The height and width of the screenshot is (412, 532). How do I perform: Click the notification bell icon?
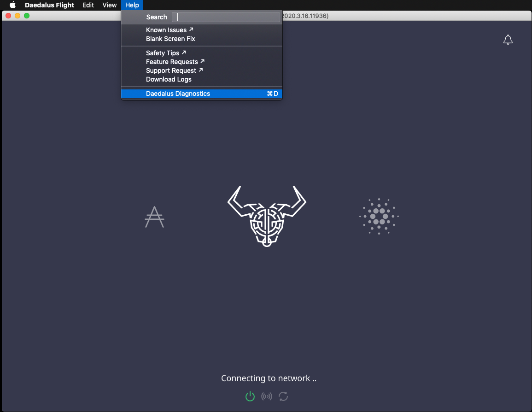(x=508, y=40)
